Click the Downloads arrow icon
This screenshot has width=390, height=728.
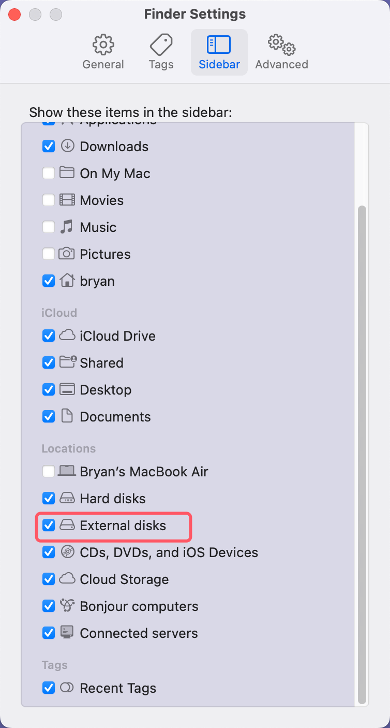click(x=67, y=146)
